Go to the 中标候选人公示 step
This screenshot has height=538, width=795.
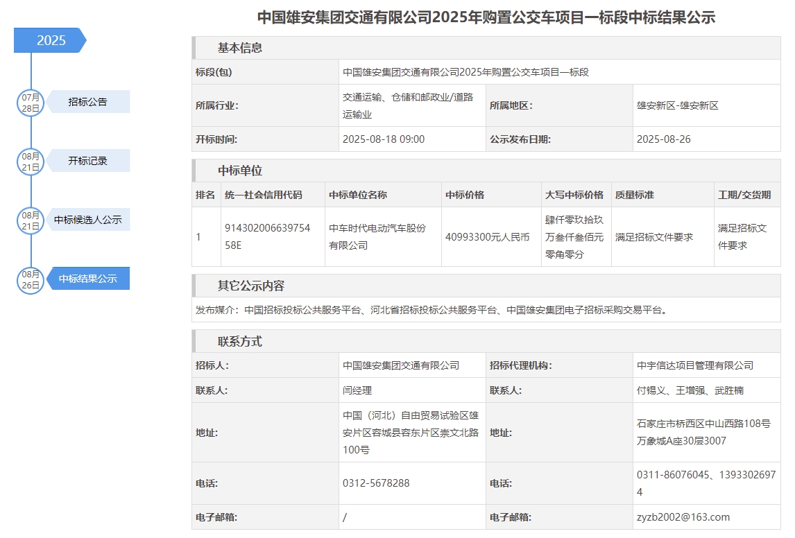(88, 220)
